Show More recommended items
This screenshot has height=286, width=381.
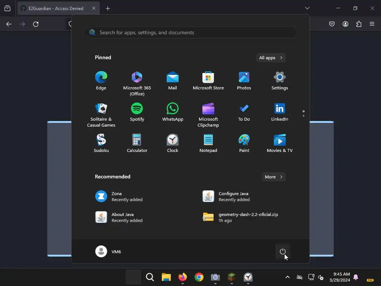pyautogui.click(x=273, y=177)
